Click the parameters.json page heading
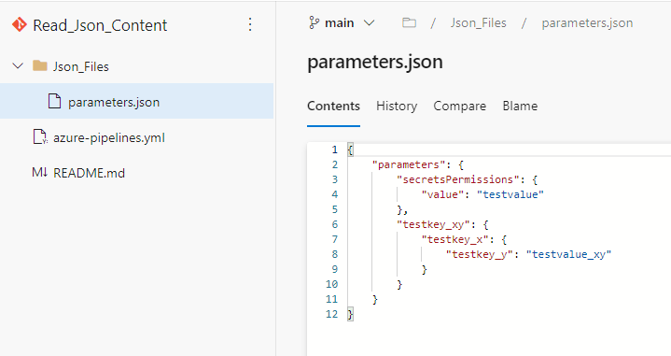Viewport: 671px width, 356px height. 375,62
